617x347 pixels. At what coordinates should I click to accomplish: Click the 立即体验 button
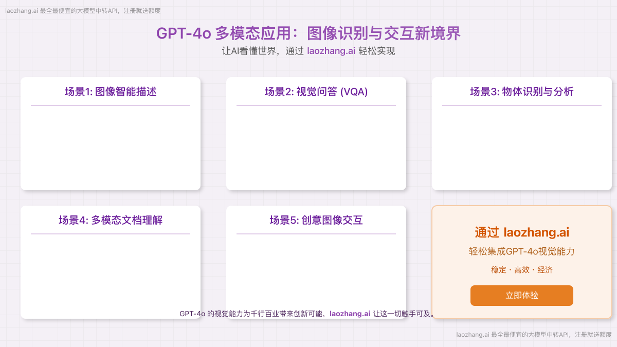[x=521, y=296]
